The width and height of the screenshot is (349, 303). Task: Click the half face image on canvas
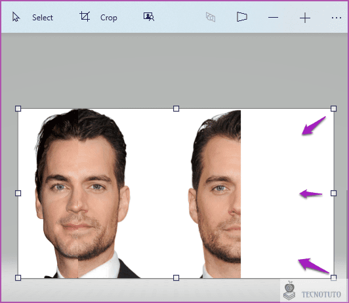click(215, 194)
